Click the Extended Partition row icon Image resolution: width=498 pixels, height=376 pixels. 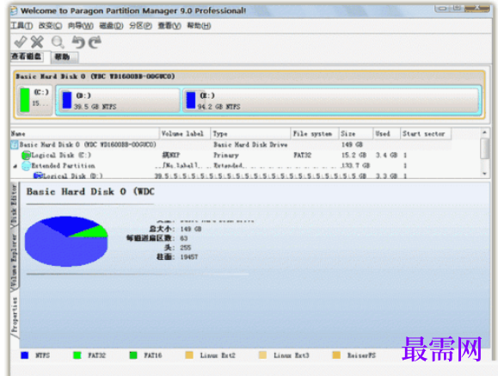(26, 165)
